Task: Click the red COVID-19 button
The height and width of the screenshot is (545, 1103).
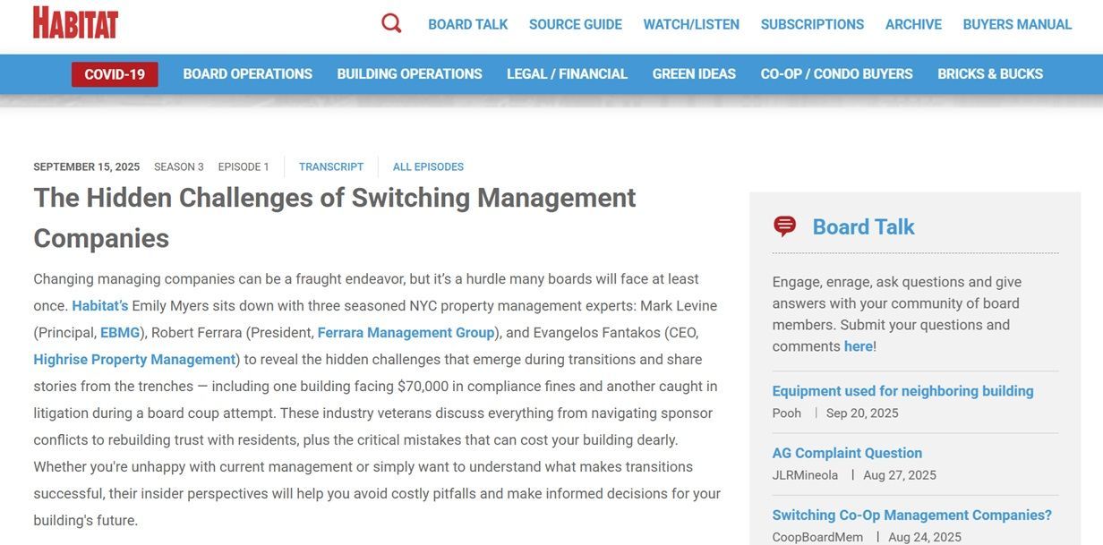Action: pos(115,74)
